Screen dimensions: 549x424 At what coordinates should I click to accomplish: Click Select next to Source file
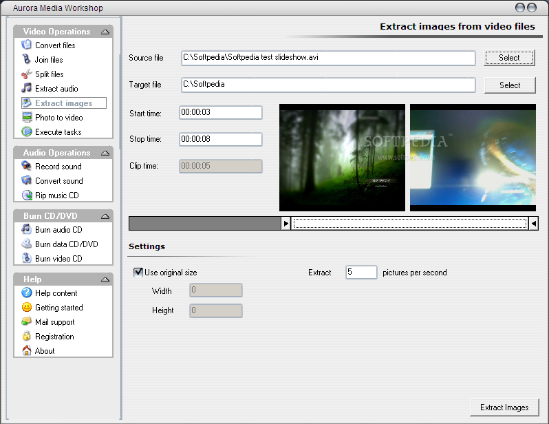click(x=509, y=58)
